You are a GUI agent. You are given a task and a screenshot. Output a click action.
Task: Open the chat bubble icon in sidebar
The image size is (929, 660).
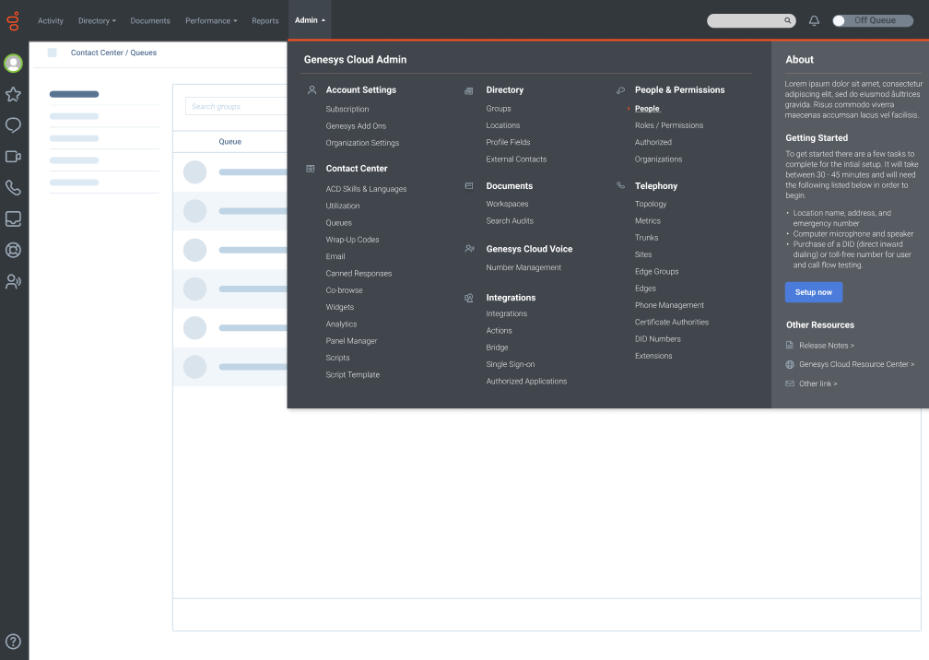point(13,125)
